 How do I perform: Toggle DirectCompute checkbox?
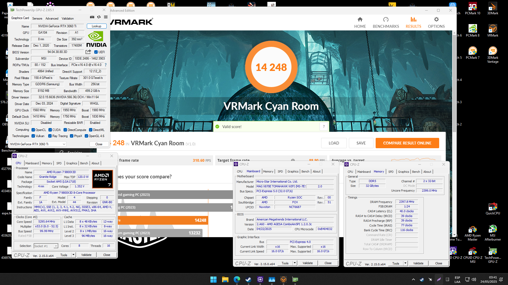[65, 130]
